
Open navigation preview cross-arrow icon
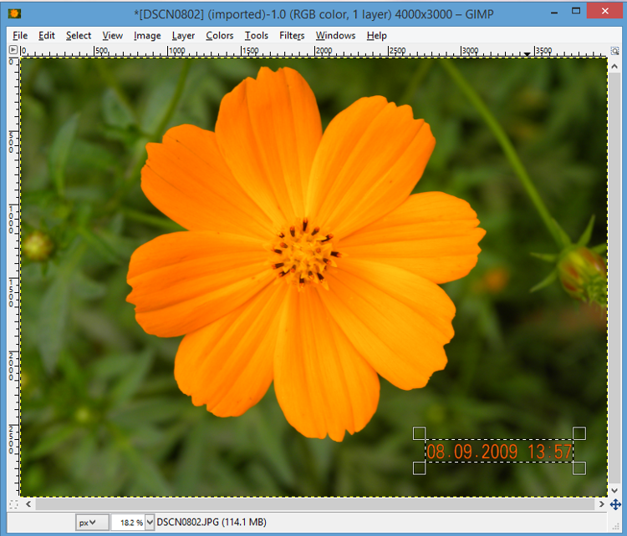pyautogui.click(x=615, y=504)
